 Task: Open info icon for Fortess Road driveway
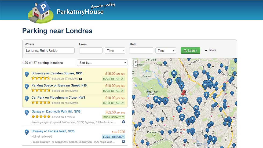pos(123,142)
